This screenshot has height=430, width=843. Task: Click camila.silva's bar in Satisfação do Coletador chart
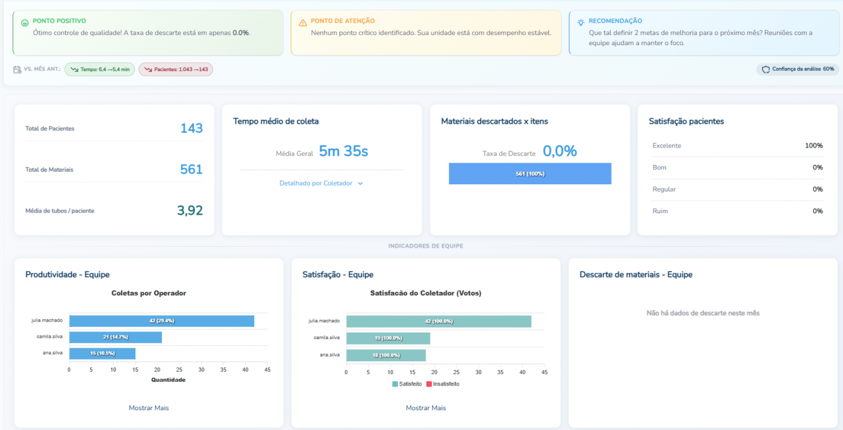click(388, 338)
